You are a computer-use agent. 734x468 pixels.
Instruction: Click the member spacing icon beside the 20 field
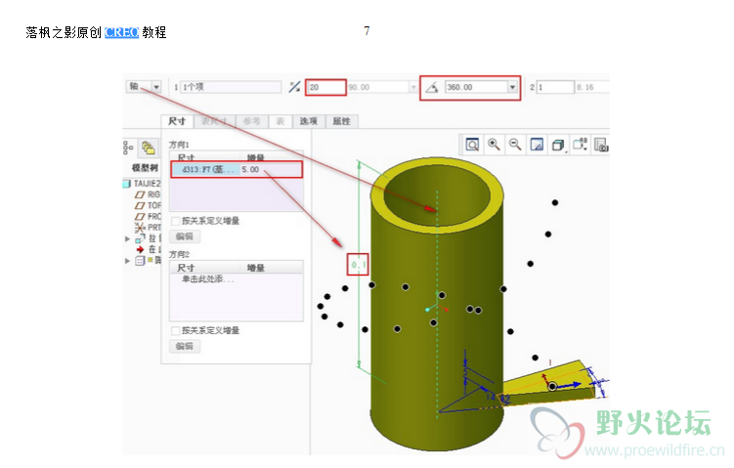(x=294, y=87)
